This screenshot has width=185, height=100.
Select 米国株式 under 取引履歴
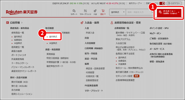tap(53, 43)
